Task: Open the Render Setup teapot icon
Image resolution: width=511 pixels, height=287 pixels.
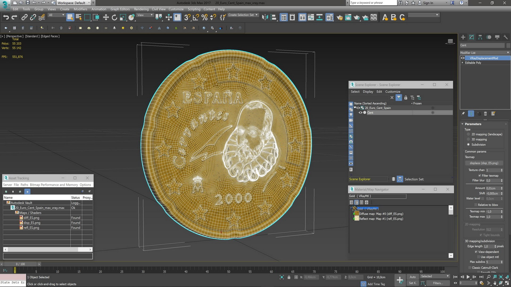Action: pyautogui.click(x=340, y=18)
